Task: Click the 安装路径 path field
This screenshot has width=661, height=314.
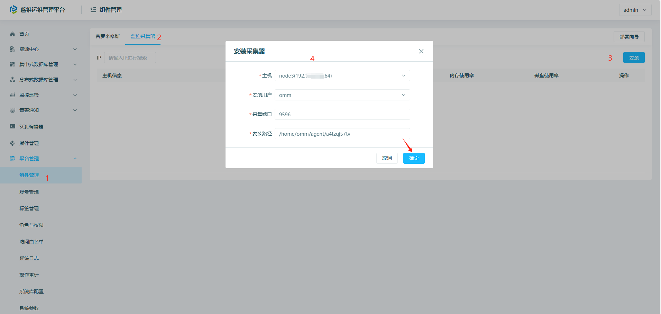Action: [342, 134]
